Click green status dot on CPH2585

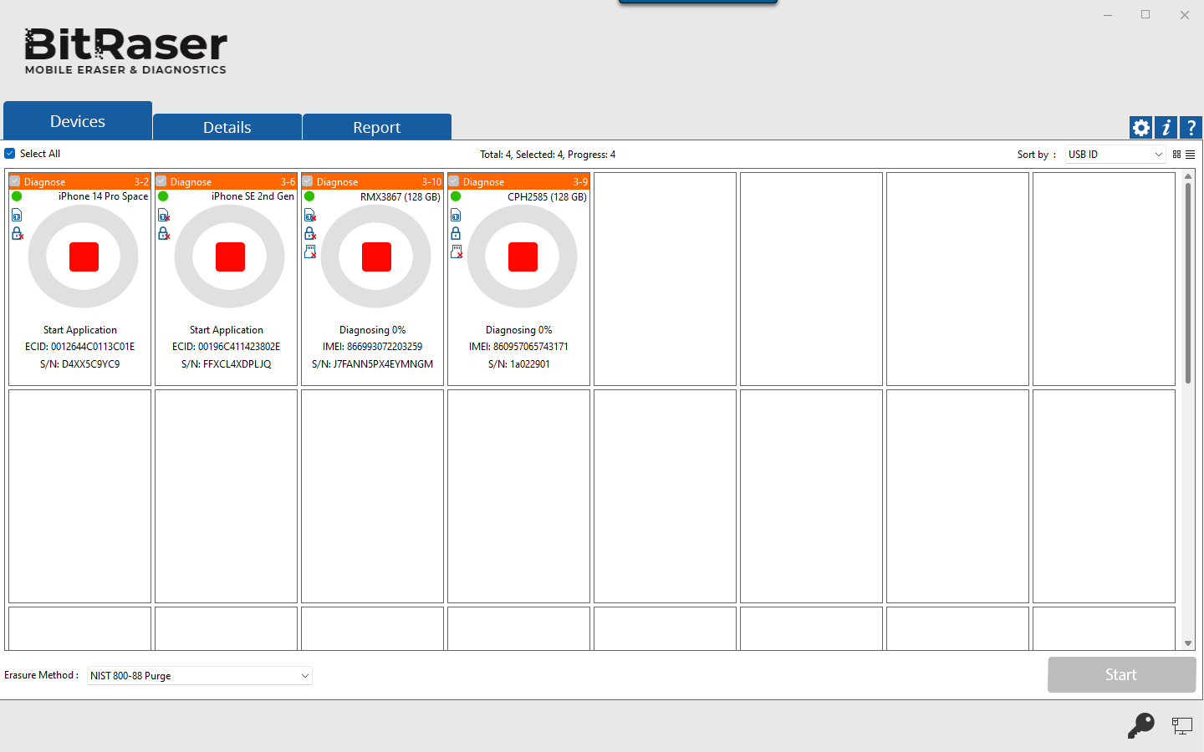pyautogui.click(x=456, y=196)
